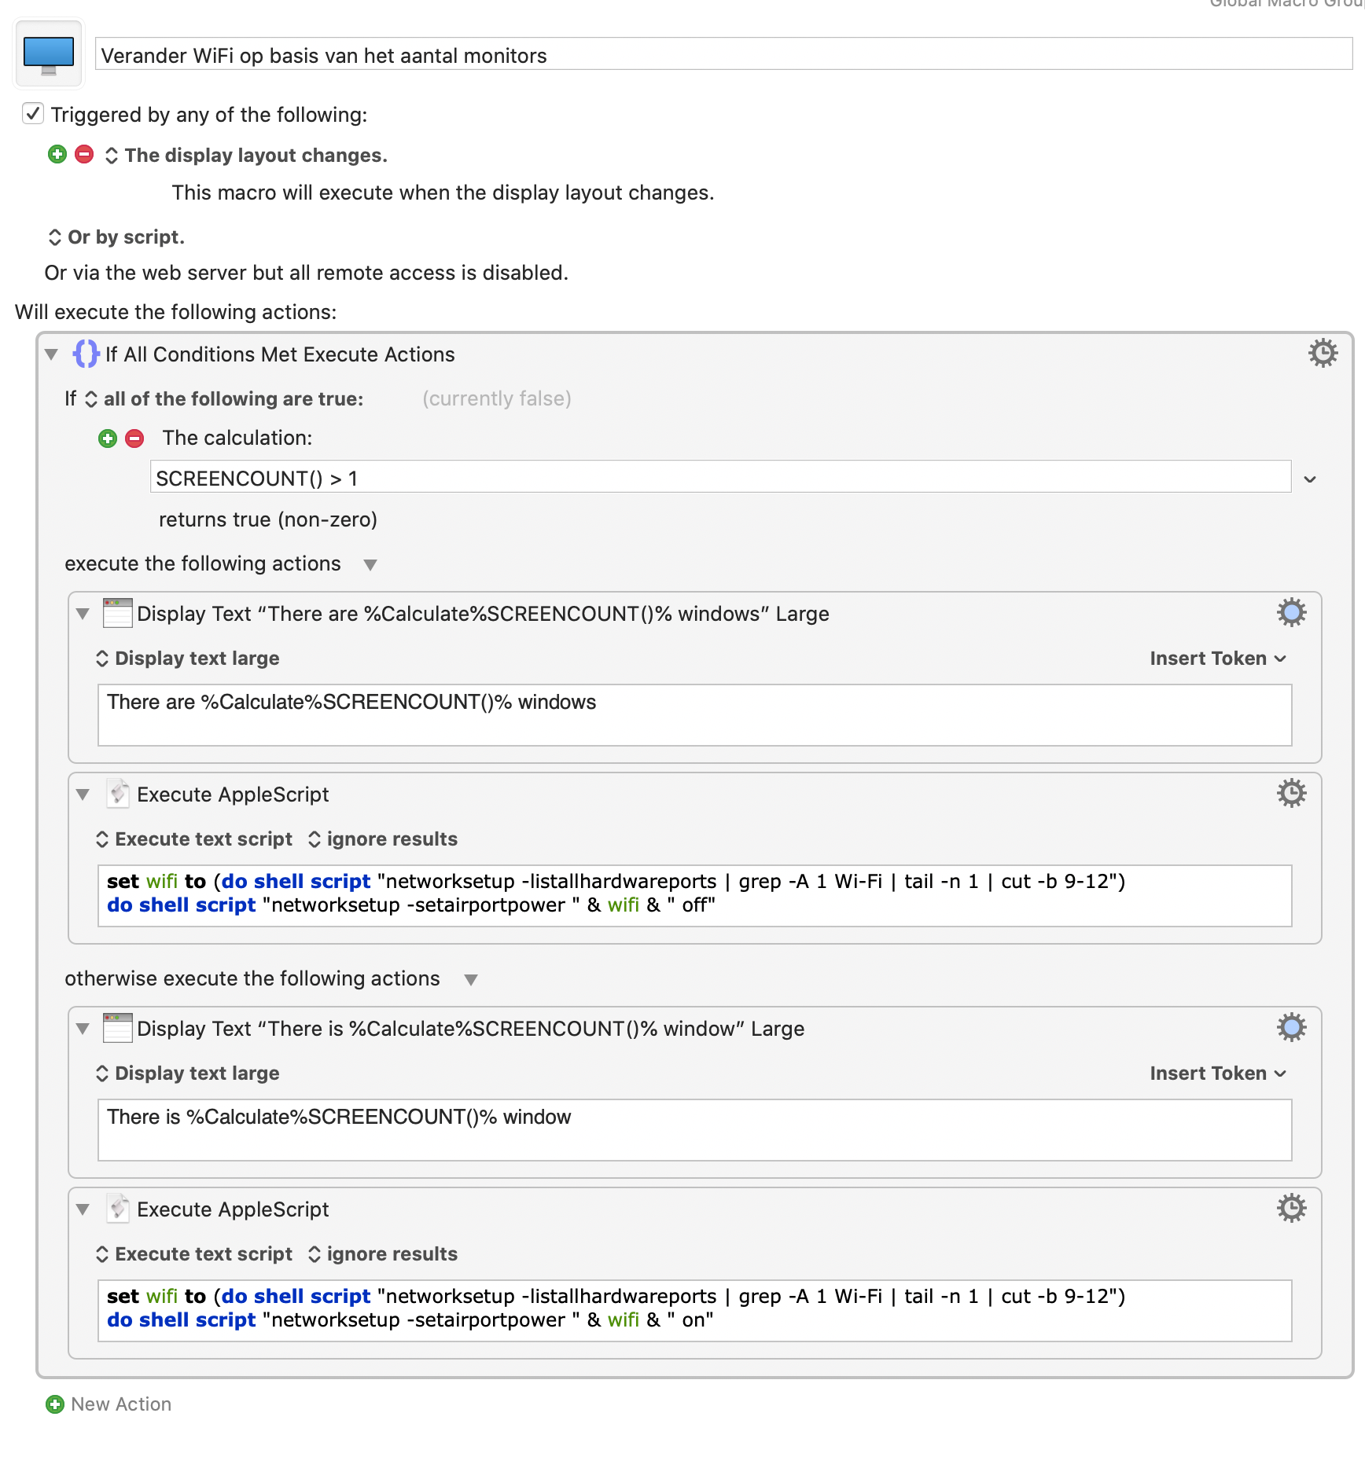Change 'all of the following are true' selector
Image resolution: width=1365 pixels, height=1468 pixels.
point(225,399)
